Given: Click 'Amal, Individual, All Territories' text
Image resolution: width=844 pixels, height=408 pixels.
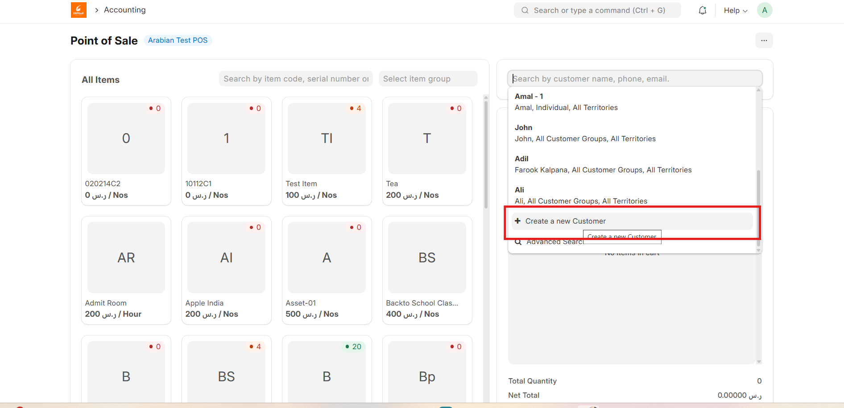Looking at the screenshot, I should (567, 108).
